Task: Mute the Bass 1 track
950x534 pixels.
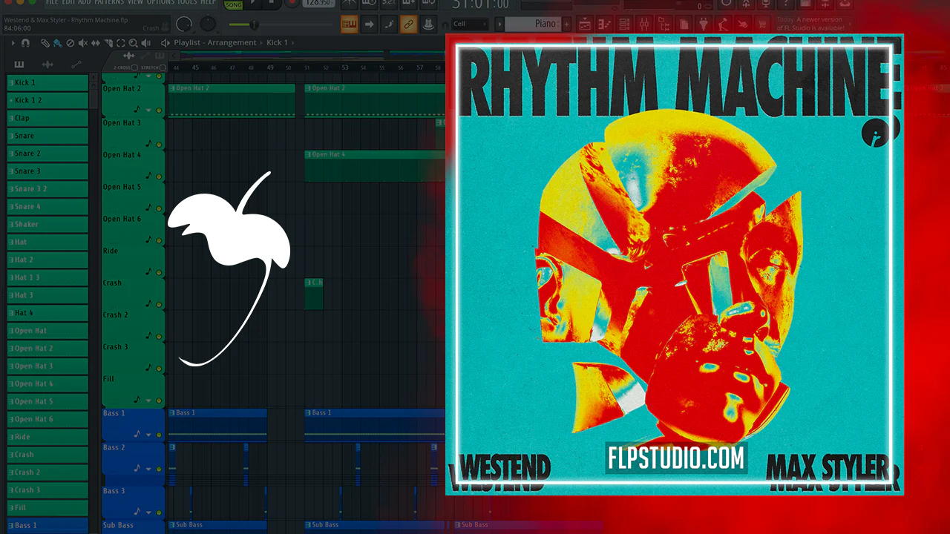Action: (x=158, y=435)
